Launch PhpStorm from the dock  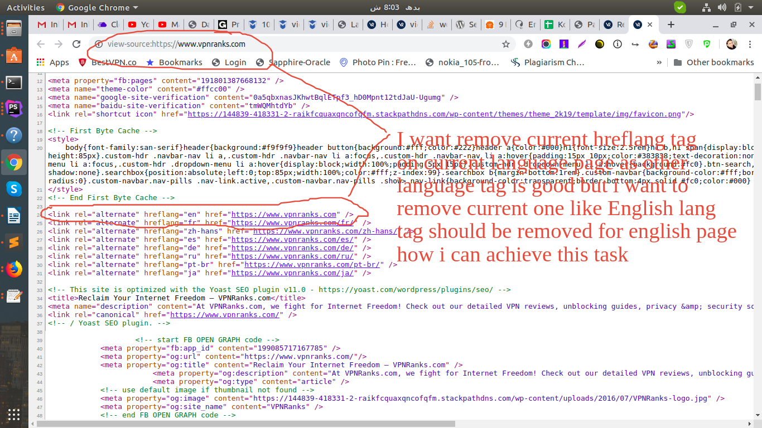click(x=14, y=109)
